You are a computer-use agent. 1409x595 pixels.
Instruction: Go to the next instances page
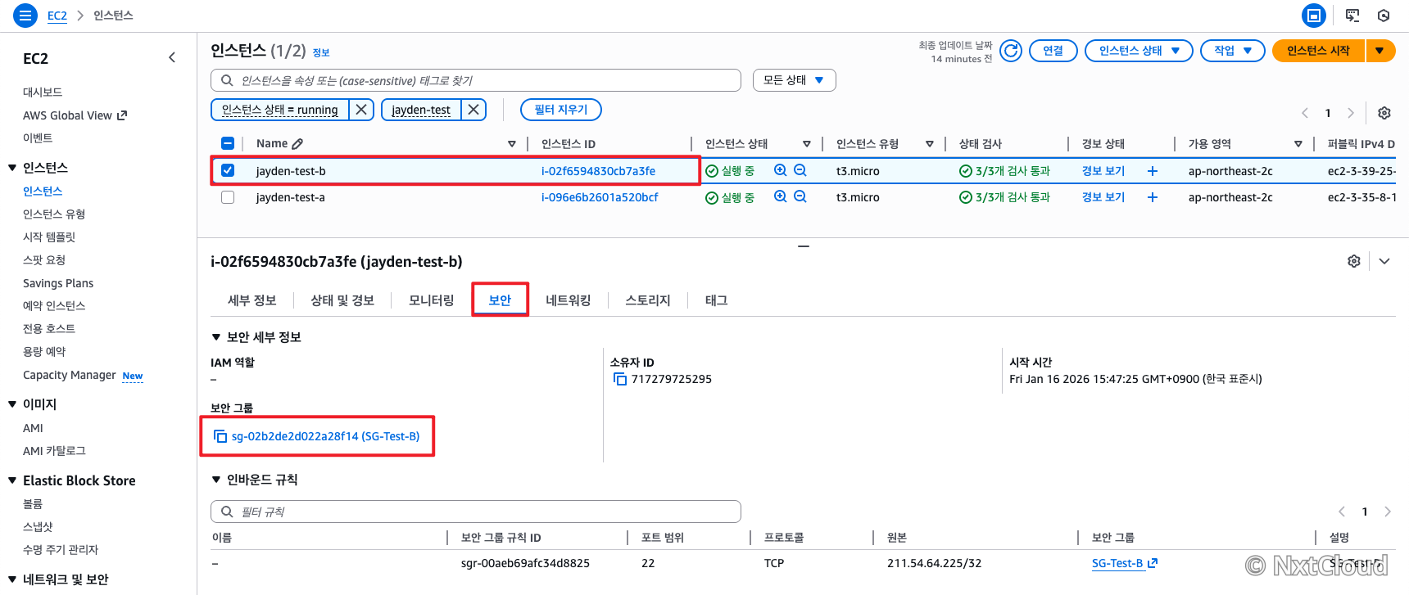1351,113
